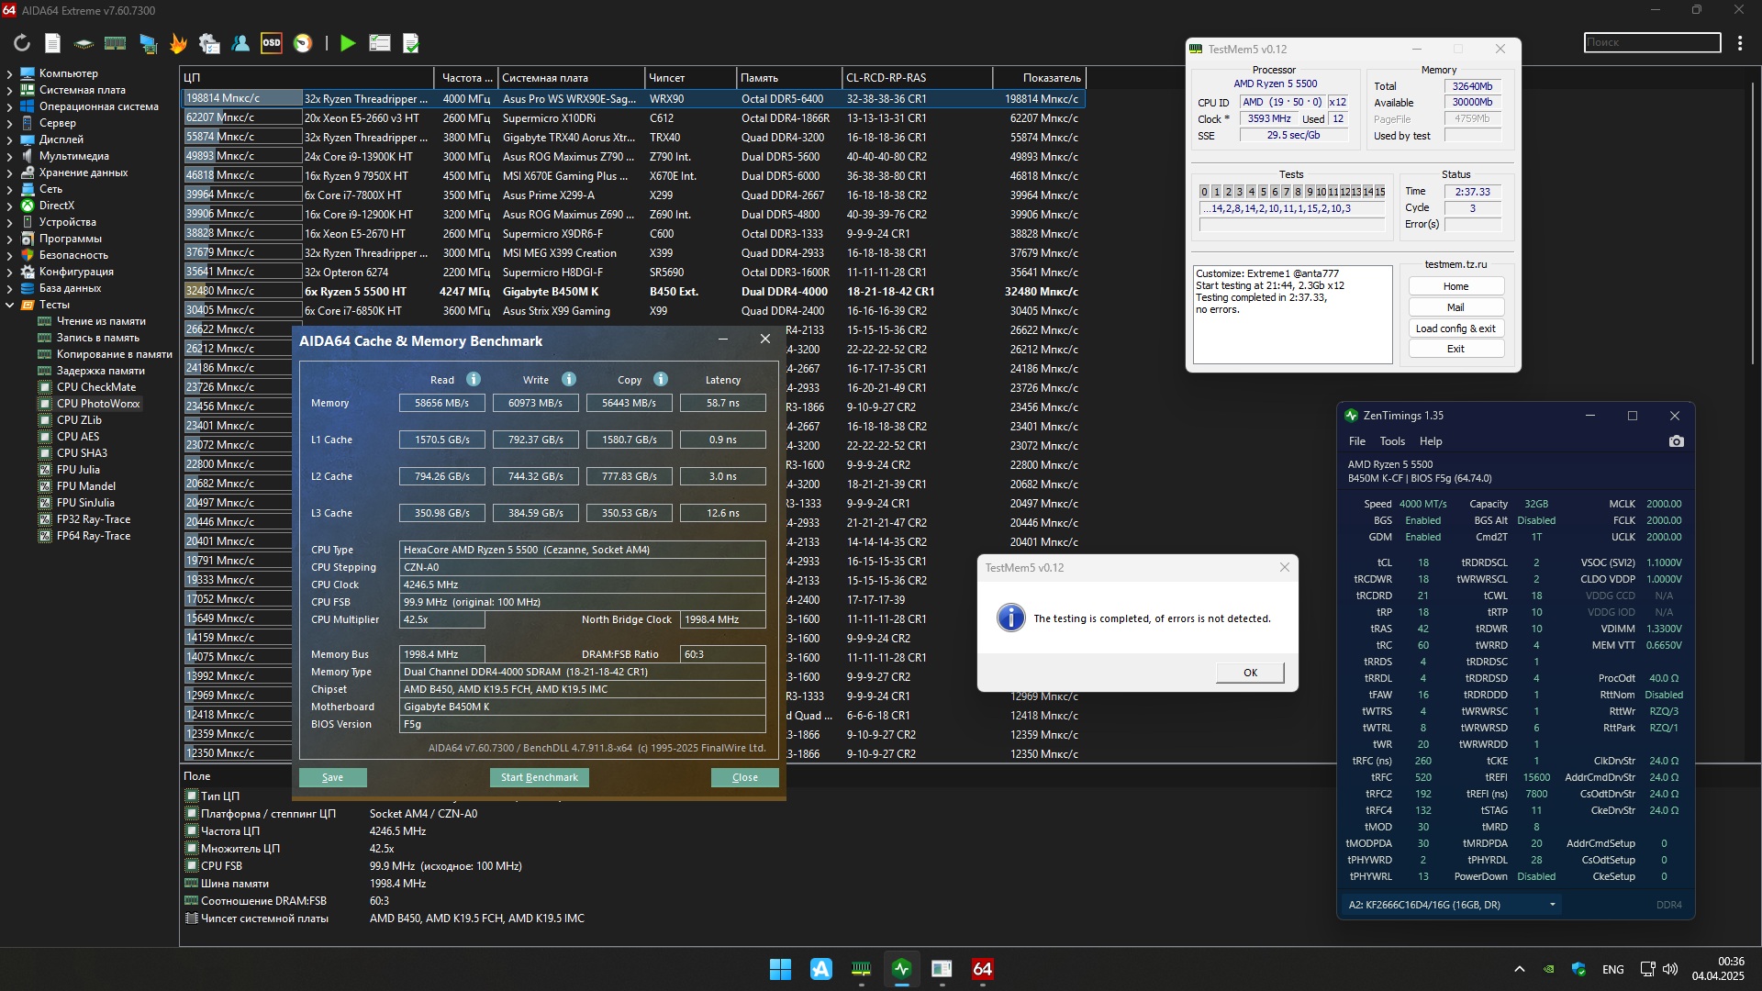1762x991 pixels.
Task: Select test 5 box in TestMem5 Tests
Action: point(1263,192)
